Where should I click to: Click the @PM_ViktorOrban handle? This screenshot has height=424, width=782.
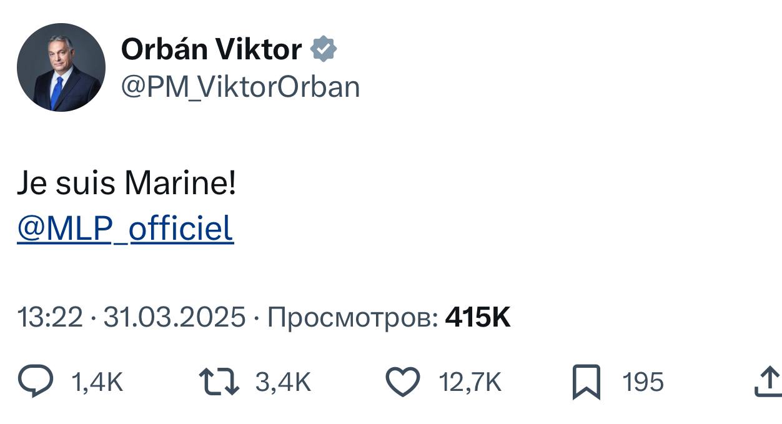click(240, 87)
